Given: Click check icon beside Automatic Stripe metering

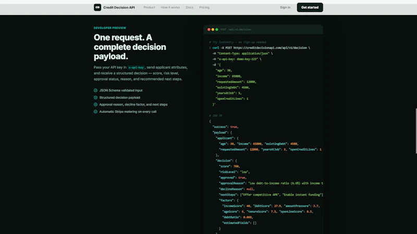Looking at the screenshot, I should [x=95, y=112].
